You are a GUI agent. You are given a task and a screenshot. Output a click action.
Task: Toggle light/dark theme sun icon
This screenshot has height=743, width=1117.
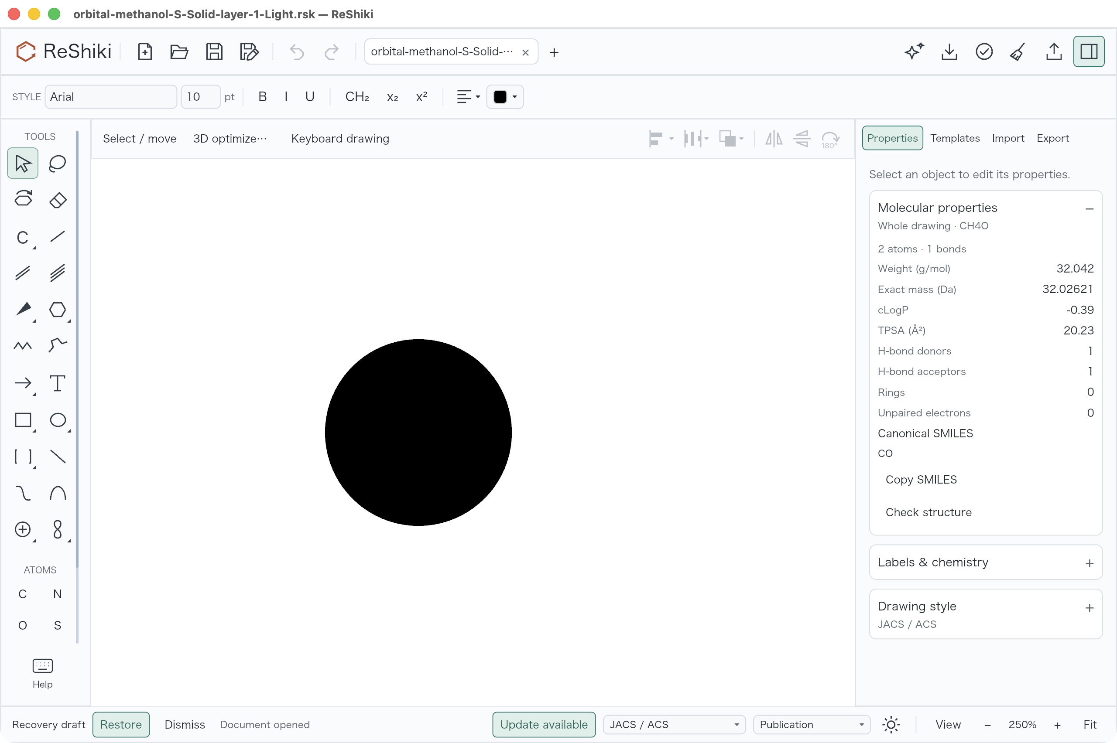click(x=891, y=725)
